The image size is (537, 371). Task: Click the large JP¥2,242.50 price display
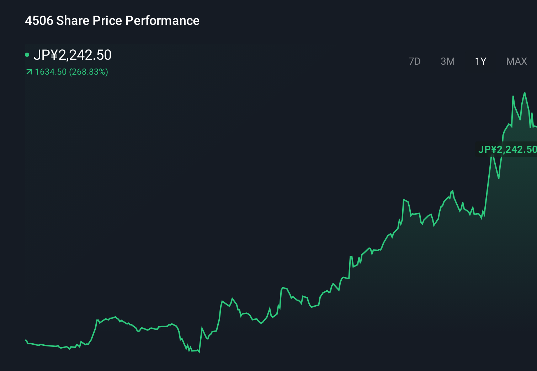(x=73, y=55)
